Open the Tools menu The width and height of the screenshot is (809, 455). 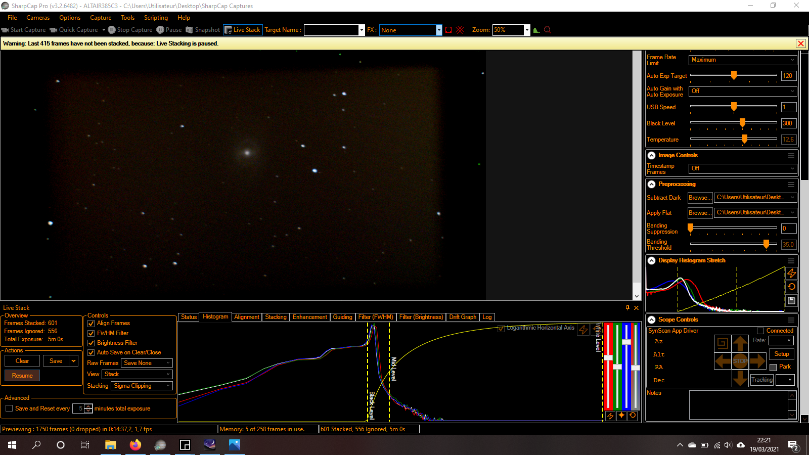point(127,18)
